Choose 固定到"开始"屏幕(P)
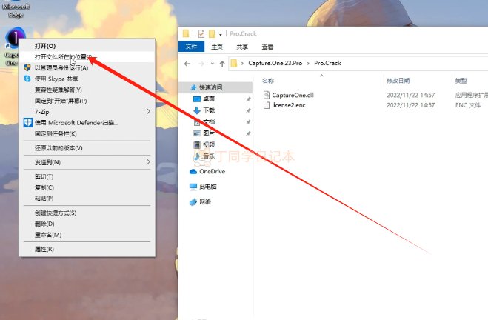The width and height of the screenshot is (488, 320). 87,101
